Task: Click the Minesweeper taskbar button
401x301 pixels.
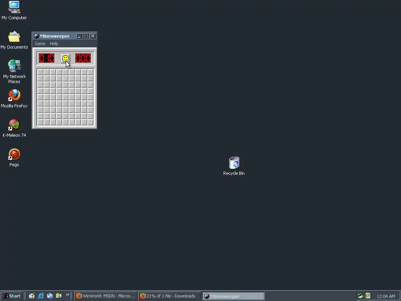Action: [x=233, y=296]
